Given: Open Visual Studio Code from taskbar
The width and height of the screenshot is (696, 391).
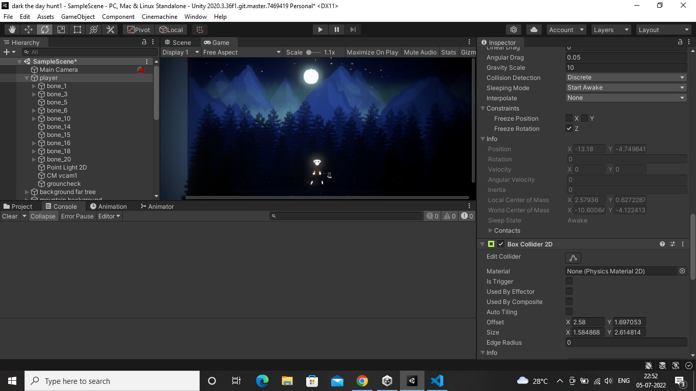Looking at the screenshot, I should [x=437, y=380].
